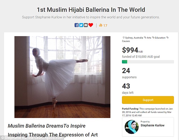This screenshot has height=140, width=179.
Task: Click the yellow Support button
Action: click(x=148, y=100)
